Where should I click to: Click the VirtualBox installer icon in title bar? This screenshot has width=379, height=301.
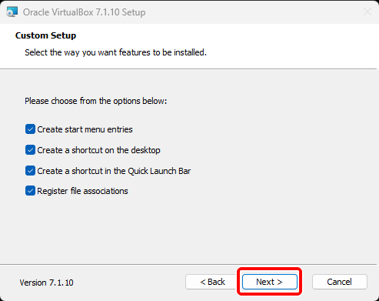tap(12, 12)
